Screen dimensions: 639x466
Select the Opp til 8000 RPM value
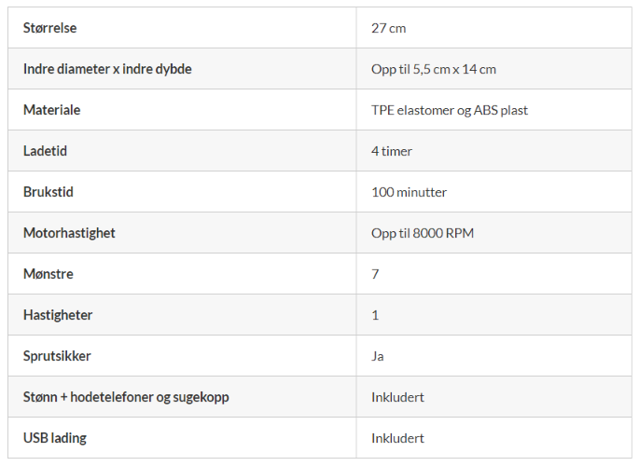pyautogui.click(x=422, y=233)
